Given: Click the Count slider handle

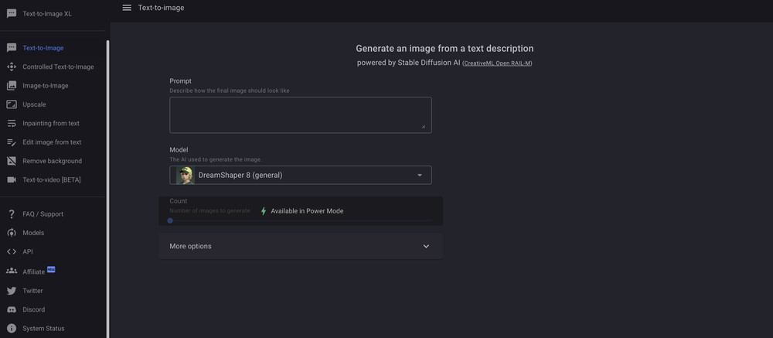Looking at the screenshot, I should pyautogui.click(x=170, y=220).
